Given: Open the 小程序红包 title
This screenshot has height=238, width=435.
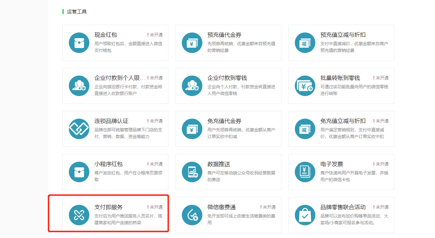Looking at the screenshot, I should 109,164.
